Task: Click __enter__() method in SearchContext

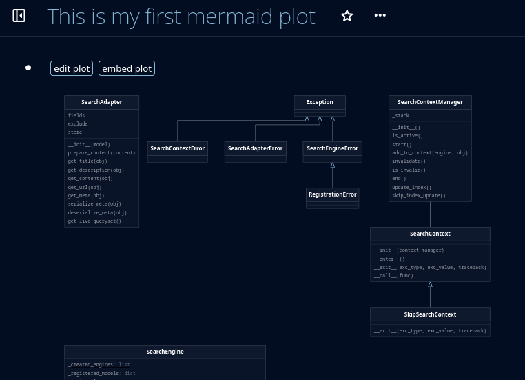Action: [x=389, y=259]
